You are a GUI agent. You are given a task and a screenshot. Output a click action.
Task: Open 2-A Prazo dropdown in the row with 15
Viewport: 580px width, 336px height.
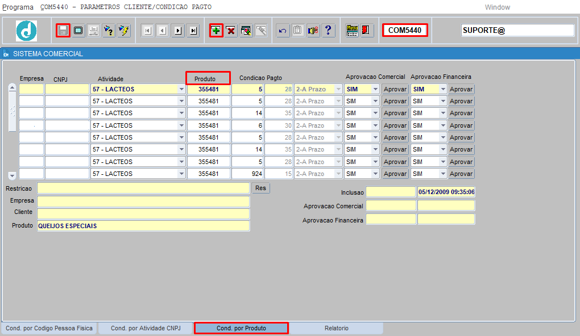click(338, 174)
